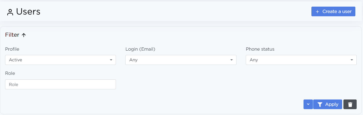Focus the Role input field
Image resolution: width=363 pixels, height=115 pixels.
60,84
